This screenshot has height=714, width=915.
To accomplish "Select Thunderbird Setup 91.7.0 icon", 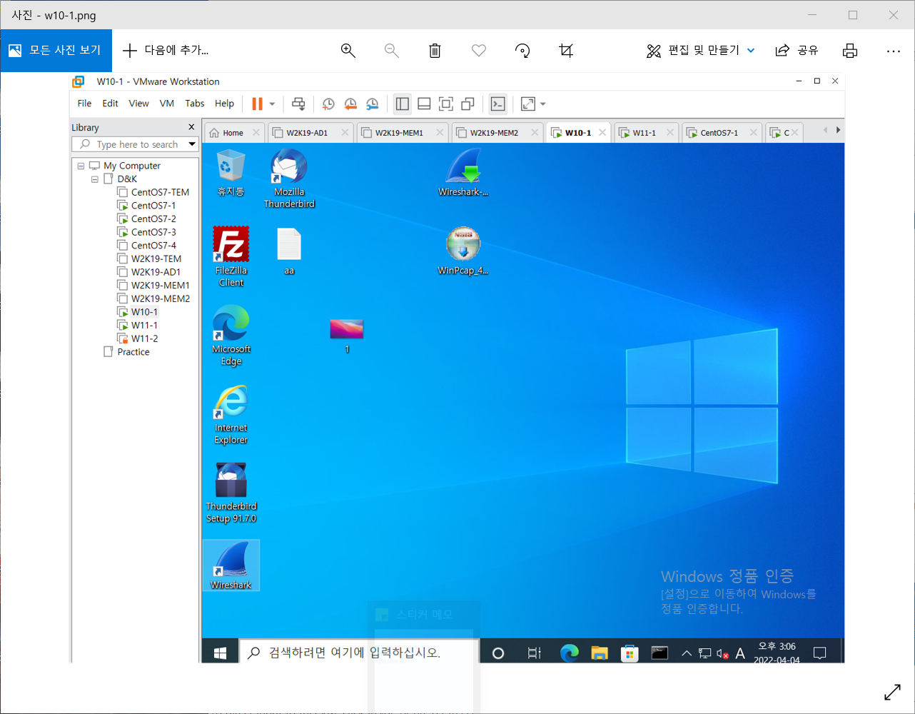I will pos(231,493).
